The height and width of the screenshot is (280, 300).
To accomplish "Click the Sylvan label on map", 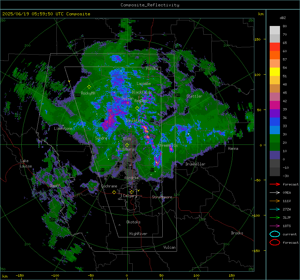I will (127, 99).
